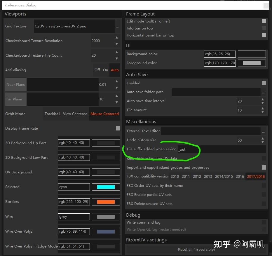Decrease File amount with down arrow
This screenshot has height=256, width=272.
[263, 112]
